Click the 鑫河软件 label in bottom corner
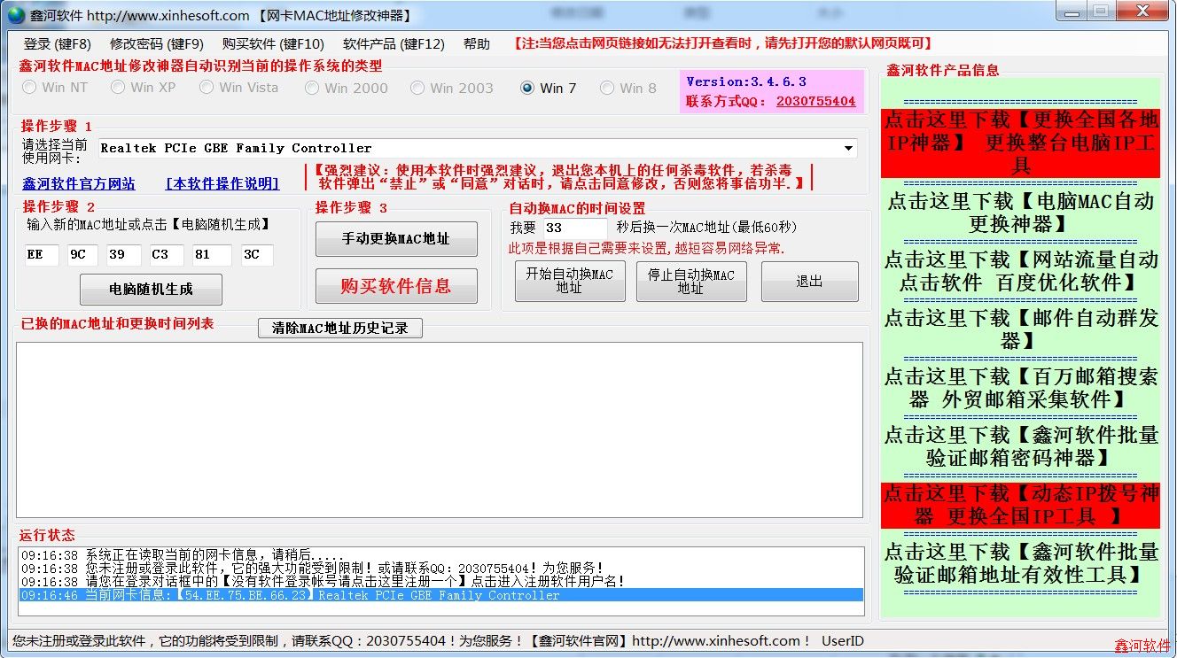The width and height of the screenshot is (1177, 658). [1142, 647]
